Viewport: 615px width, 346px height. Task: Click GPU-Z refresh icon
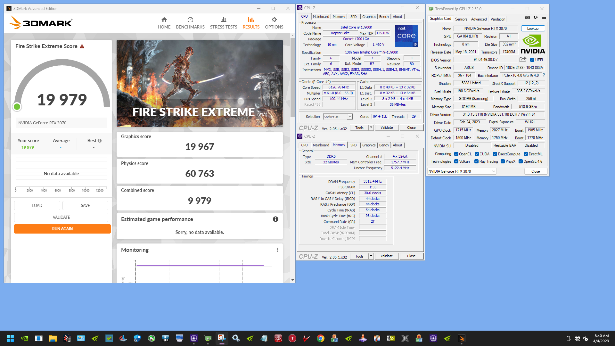536,17
